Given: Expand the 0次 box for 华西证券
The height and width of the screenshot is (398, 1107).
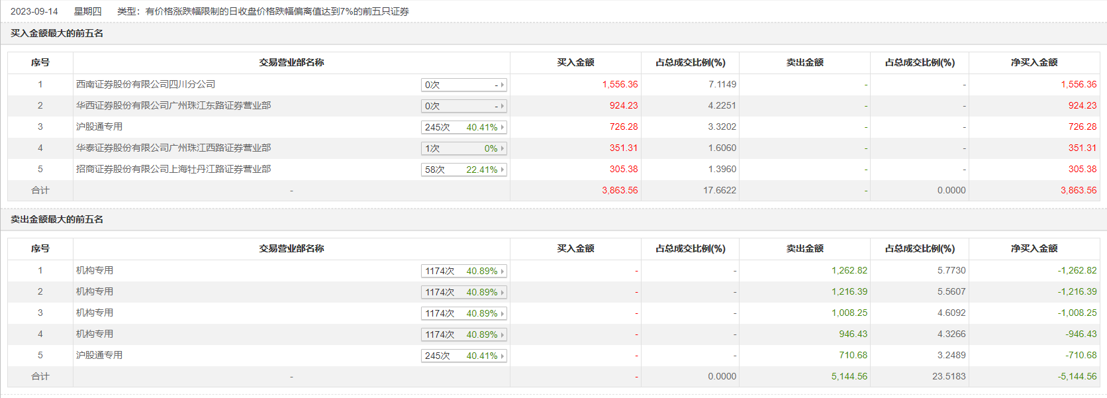Looking at the screenshot, I should pos(463,106).
